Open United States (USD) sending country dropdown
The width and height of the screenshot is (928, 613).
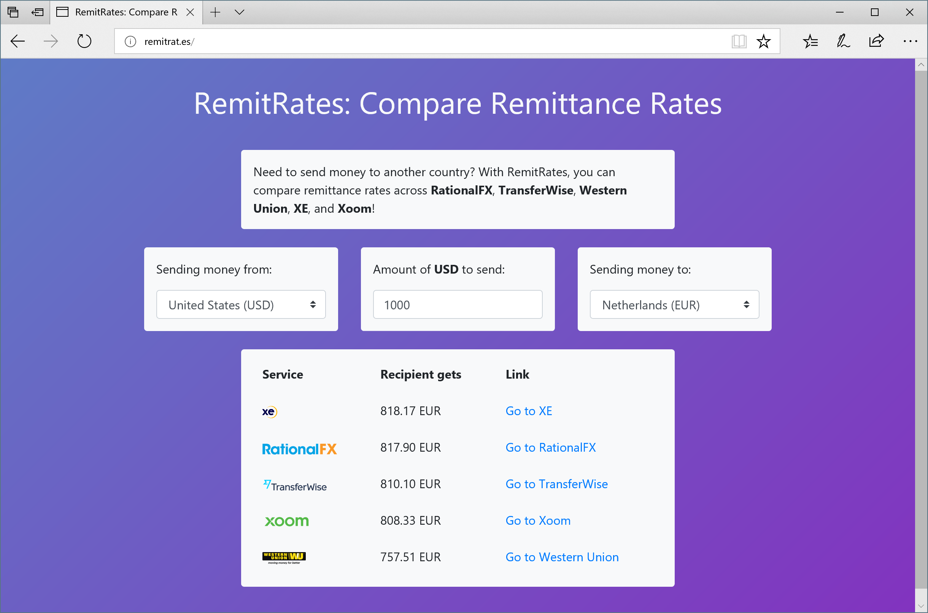pyautogui.click(x=241, y=304)
